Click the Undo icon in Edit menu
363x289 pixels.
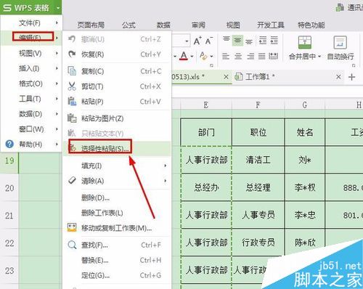click(72, 39)
